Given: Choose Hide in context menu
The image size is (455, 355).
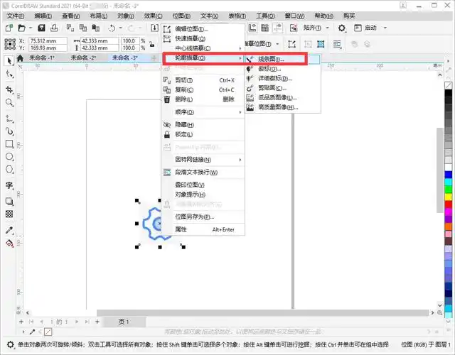Looking at the screenshot, I should click(203, 125).
